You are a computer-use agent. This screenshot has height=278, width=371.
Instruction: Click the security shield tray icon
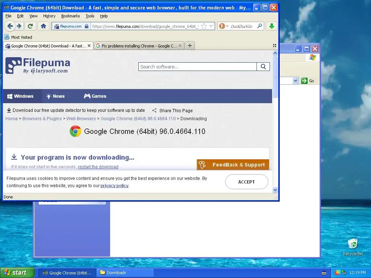pyautogui.click(x=337, y=273)
